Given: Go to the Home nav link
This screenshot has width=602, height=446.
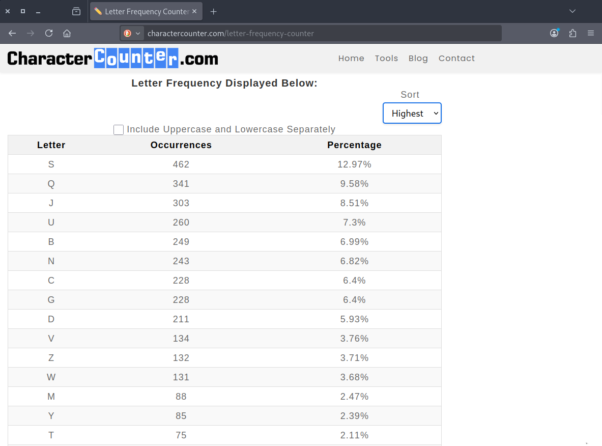Looking at the screenshot, I should tap(351, 58).
